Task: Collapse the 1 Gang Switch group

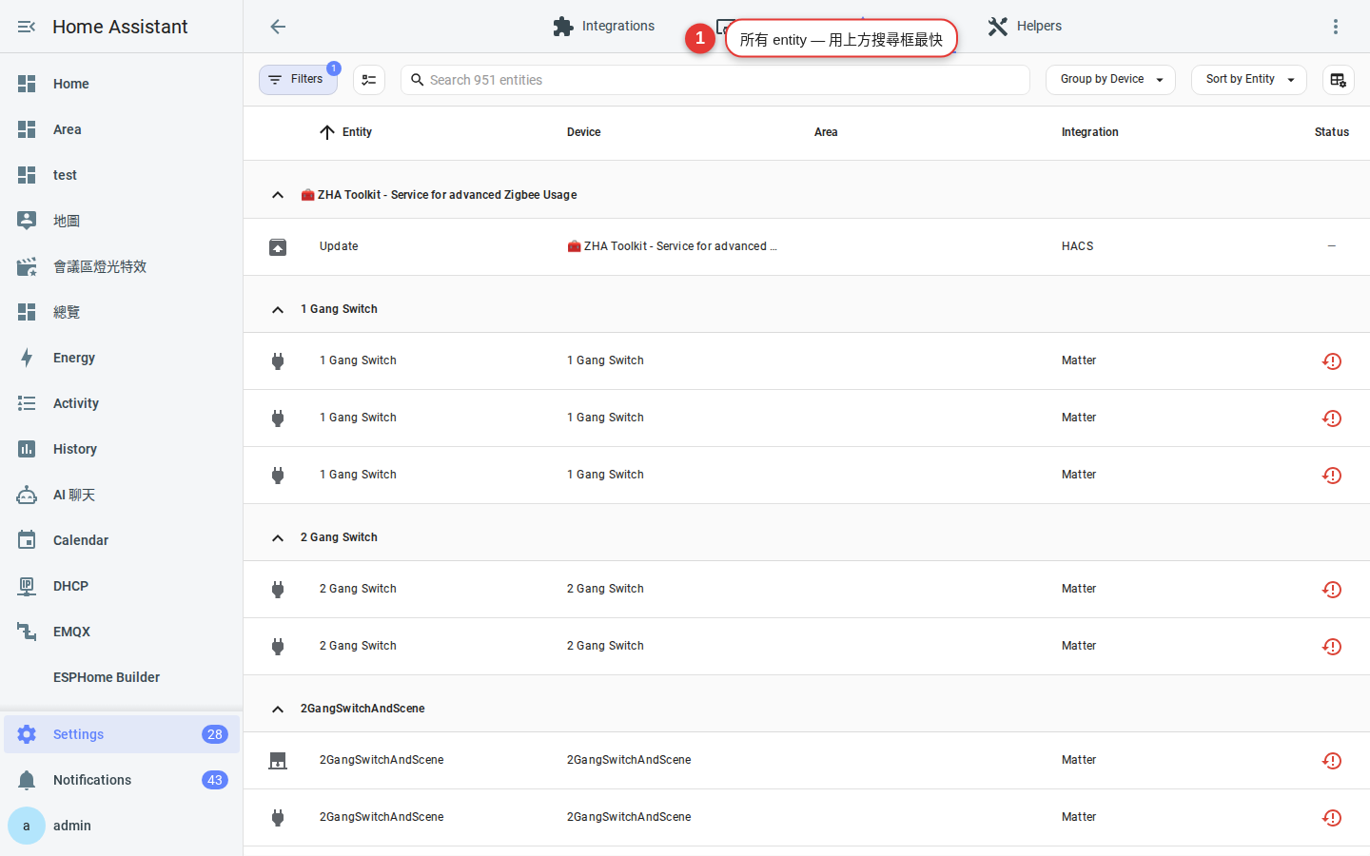Action: (278, 309)
